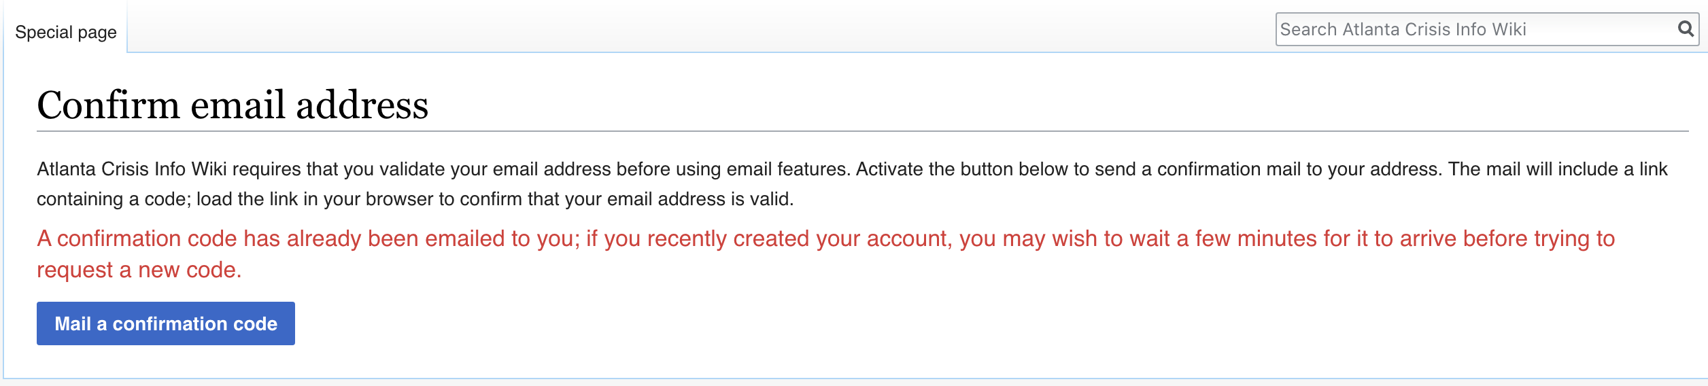This screenshot has height=386, width=1708.
Task: Click the word 'page' in the Special page tab
Action: coord(97,33)
